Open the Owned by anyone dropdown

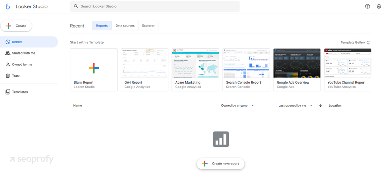237,106
